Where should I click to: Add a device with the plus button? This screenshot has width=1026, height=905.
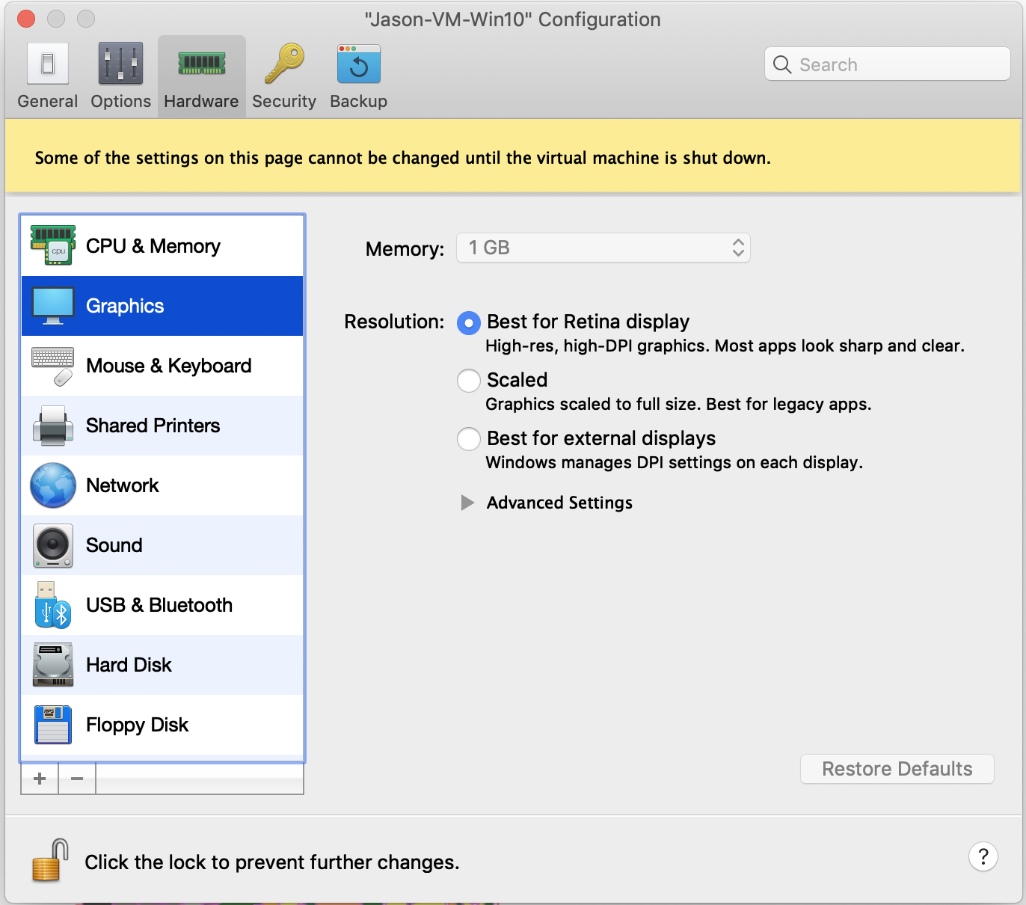pos(40,779)
